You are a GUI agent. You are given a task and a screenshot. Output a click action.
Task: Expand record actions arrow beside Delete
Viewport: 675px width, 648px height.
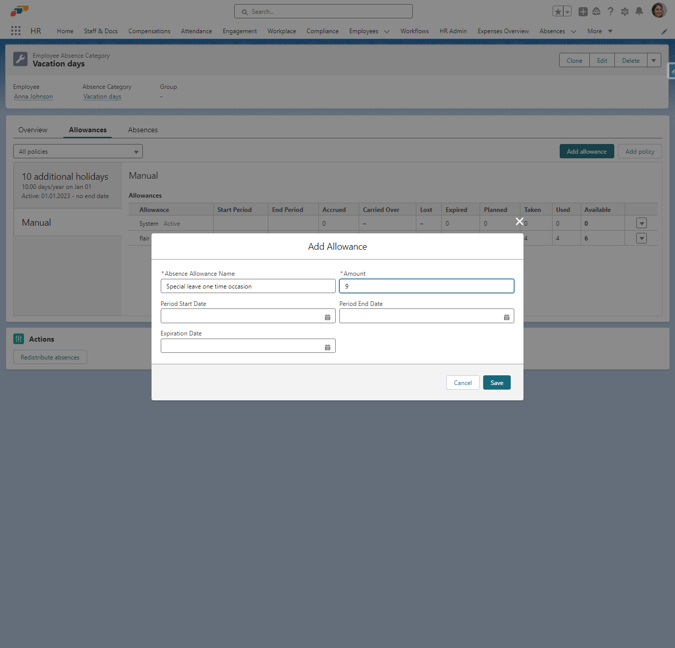654,60
